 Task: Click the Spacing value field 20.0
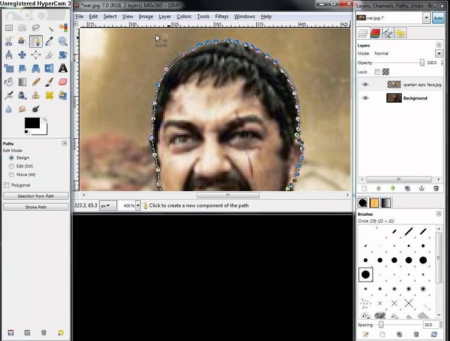click(x=430, y=325)
